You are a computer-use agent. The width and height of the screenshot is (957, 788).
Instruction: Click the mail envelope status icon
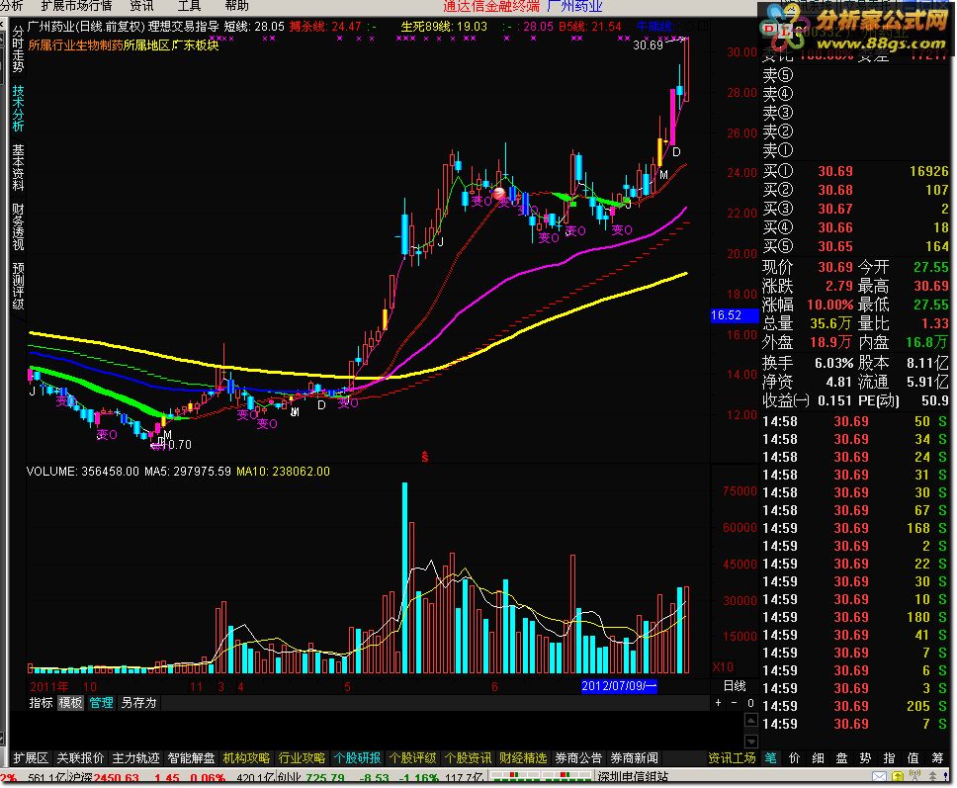click(879, 777)
